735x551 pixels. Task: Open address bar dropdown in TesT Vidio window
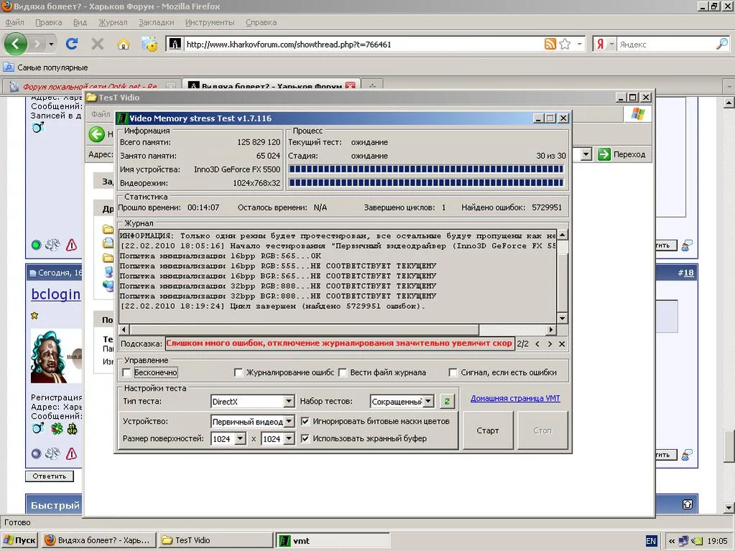[586, 154]
